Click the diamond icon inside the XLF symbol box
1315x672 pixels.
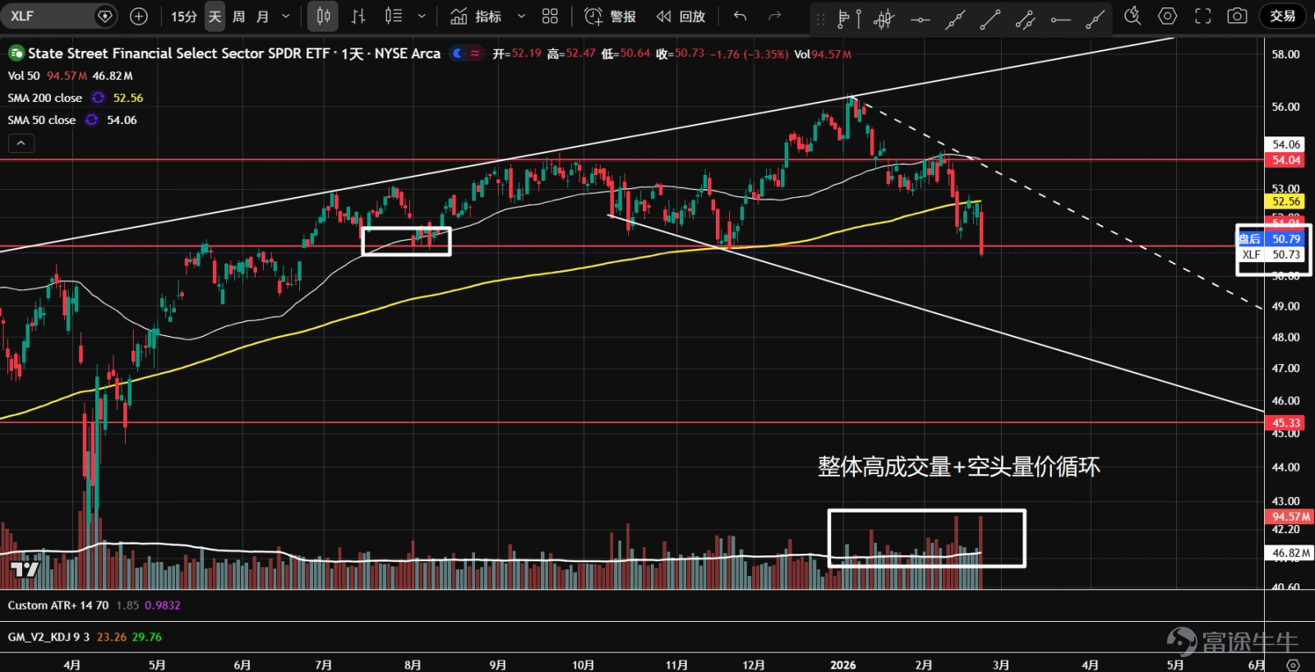pyautogui.click(x=104, y=16)
